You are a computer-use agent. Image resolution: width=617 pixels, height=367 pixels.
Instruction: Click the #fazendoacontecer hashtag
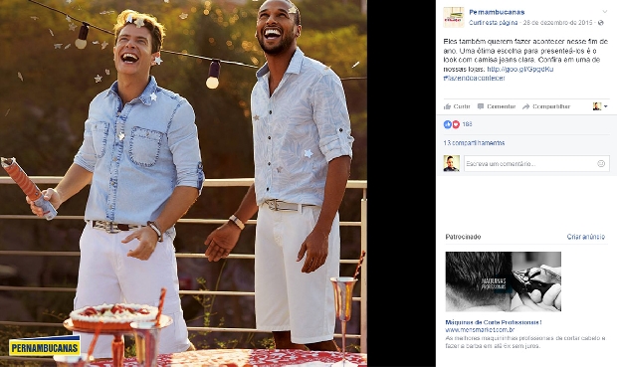click(474, 79)
